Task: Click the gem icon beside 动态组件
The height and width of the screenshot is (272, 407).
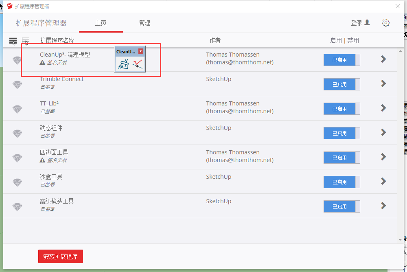Action: tap(17, 134)
